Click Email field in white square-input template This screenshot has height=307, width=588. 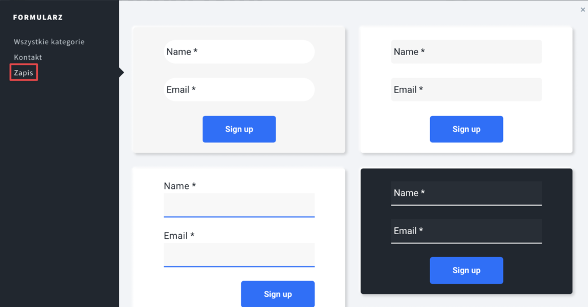(466, 90)
